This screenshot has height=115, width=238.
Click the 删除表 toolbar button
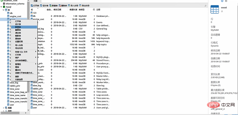pos(63,6)
